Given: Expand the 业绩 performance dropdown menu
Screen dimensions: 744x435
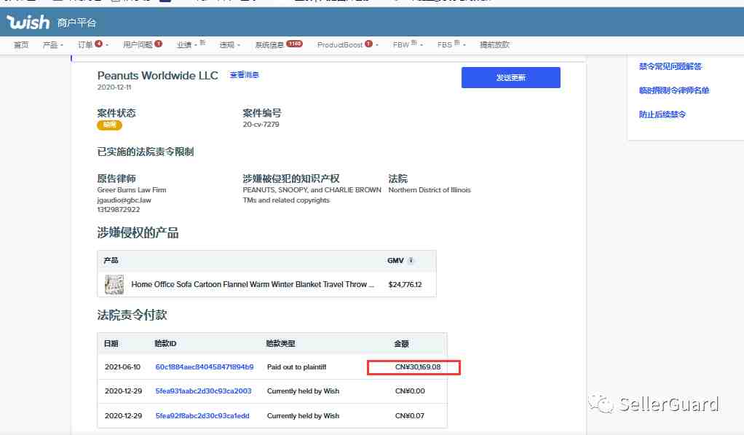Looking at the screenshot, I should click(x=187, y=44).
